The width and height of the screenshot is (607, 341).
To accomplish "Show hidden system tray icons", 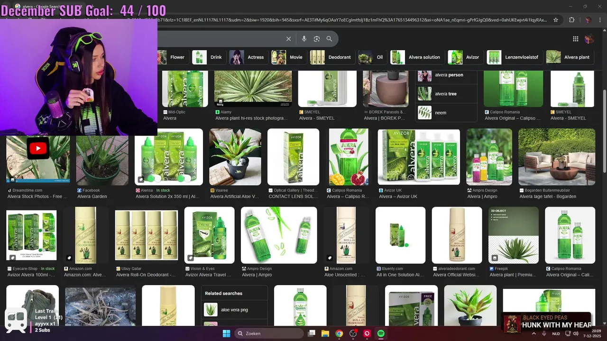I will (x=534, y=333).
